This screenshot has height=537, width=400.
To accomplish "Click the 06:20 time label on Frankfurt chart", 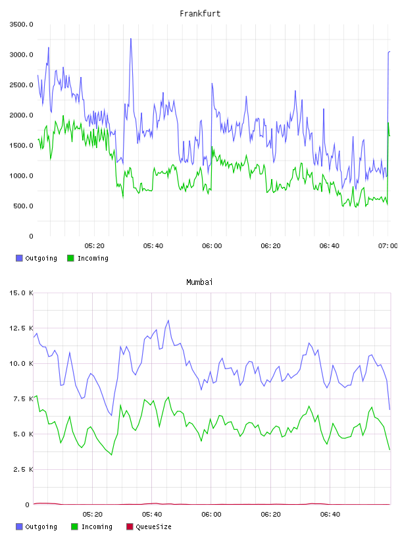I will coord(270,246).
